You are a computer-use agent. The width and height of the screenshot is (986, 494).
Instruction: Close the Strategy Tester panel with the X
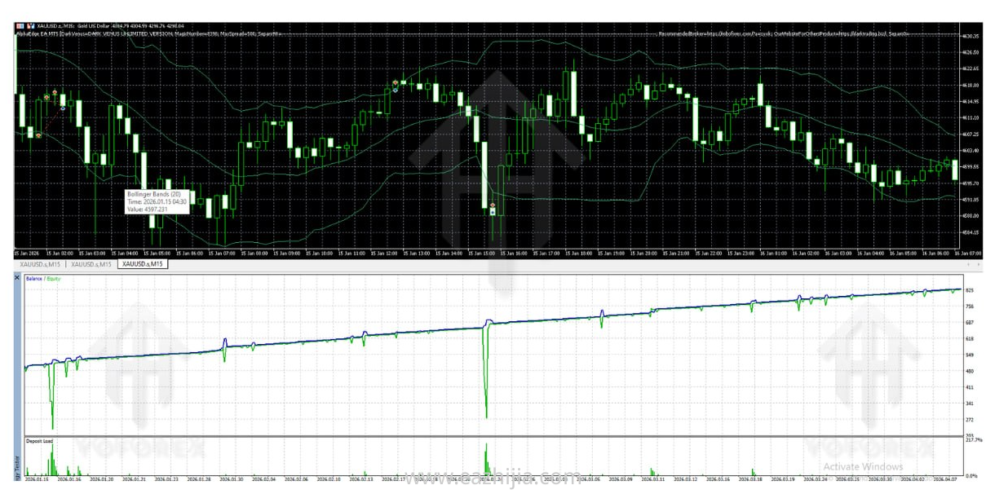point(17,278)
